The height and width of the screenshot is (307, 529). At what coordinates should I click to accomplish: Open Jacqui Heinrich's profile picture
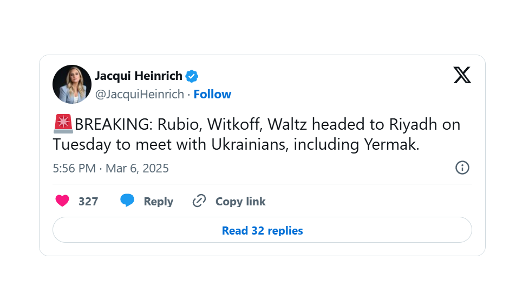[71, 84]
